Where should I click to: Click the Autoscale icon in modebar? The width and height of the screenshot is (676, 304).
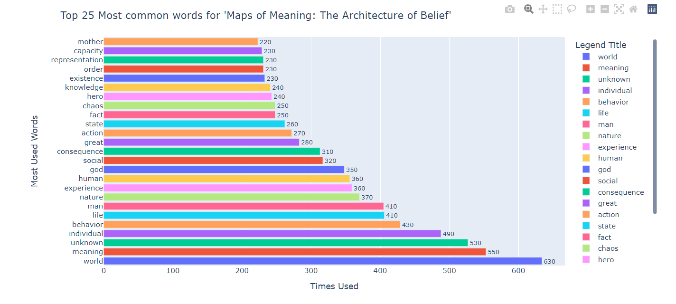click(x=619, y=9)
